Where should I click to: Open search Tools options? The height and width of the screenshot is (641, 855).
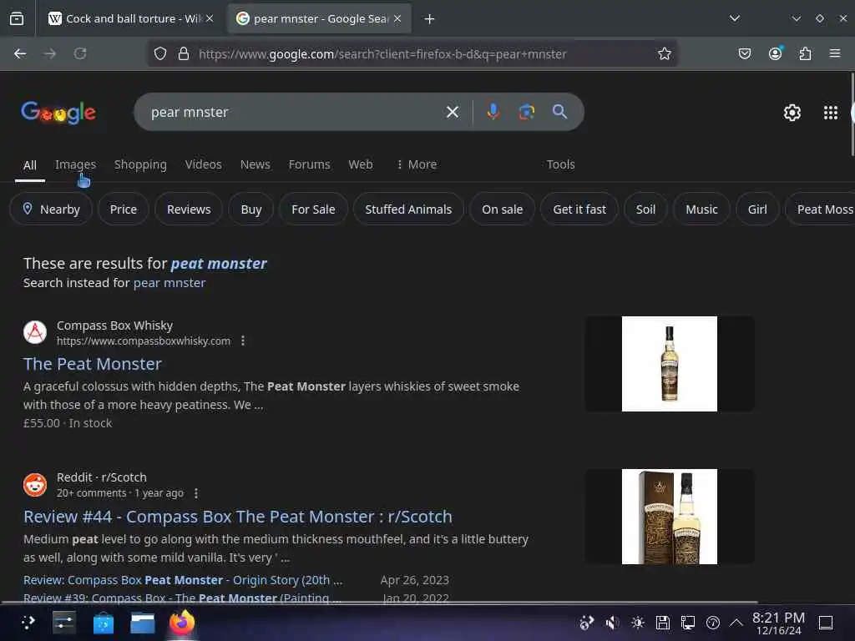point(560,164)
